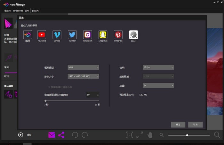224x145 pixels.
Task: Choose the Snapchat export preset
Action: (x=103, y=35)
